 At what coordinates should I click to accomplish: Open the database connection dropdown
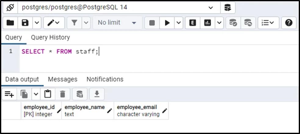(211, 8)
